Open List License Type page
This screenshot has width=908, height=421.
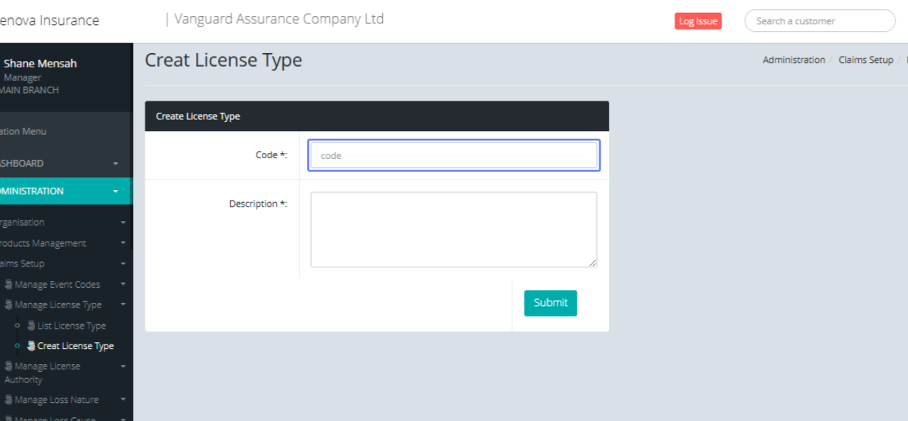pos(71,326)
